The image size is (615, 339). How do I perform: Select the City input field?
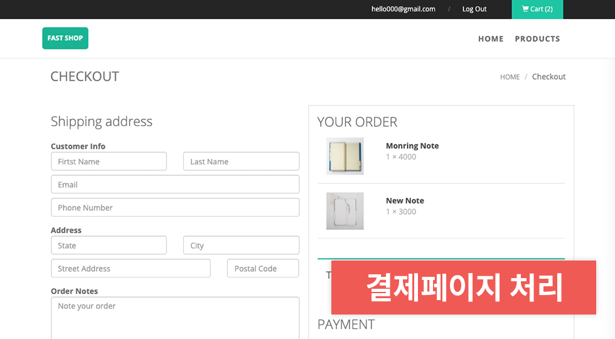click(241, 245)
